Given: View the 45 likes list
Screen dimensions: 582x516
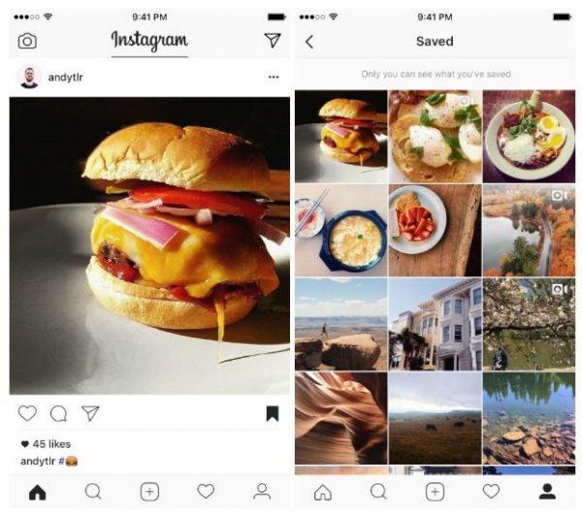Looking at the screenshot, I should click(46, 444).
